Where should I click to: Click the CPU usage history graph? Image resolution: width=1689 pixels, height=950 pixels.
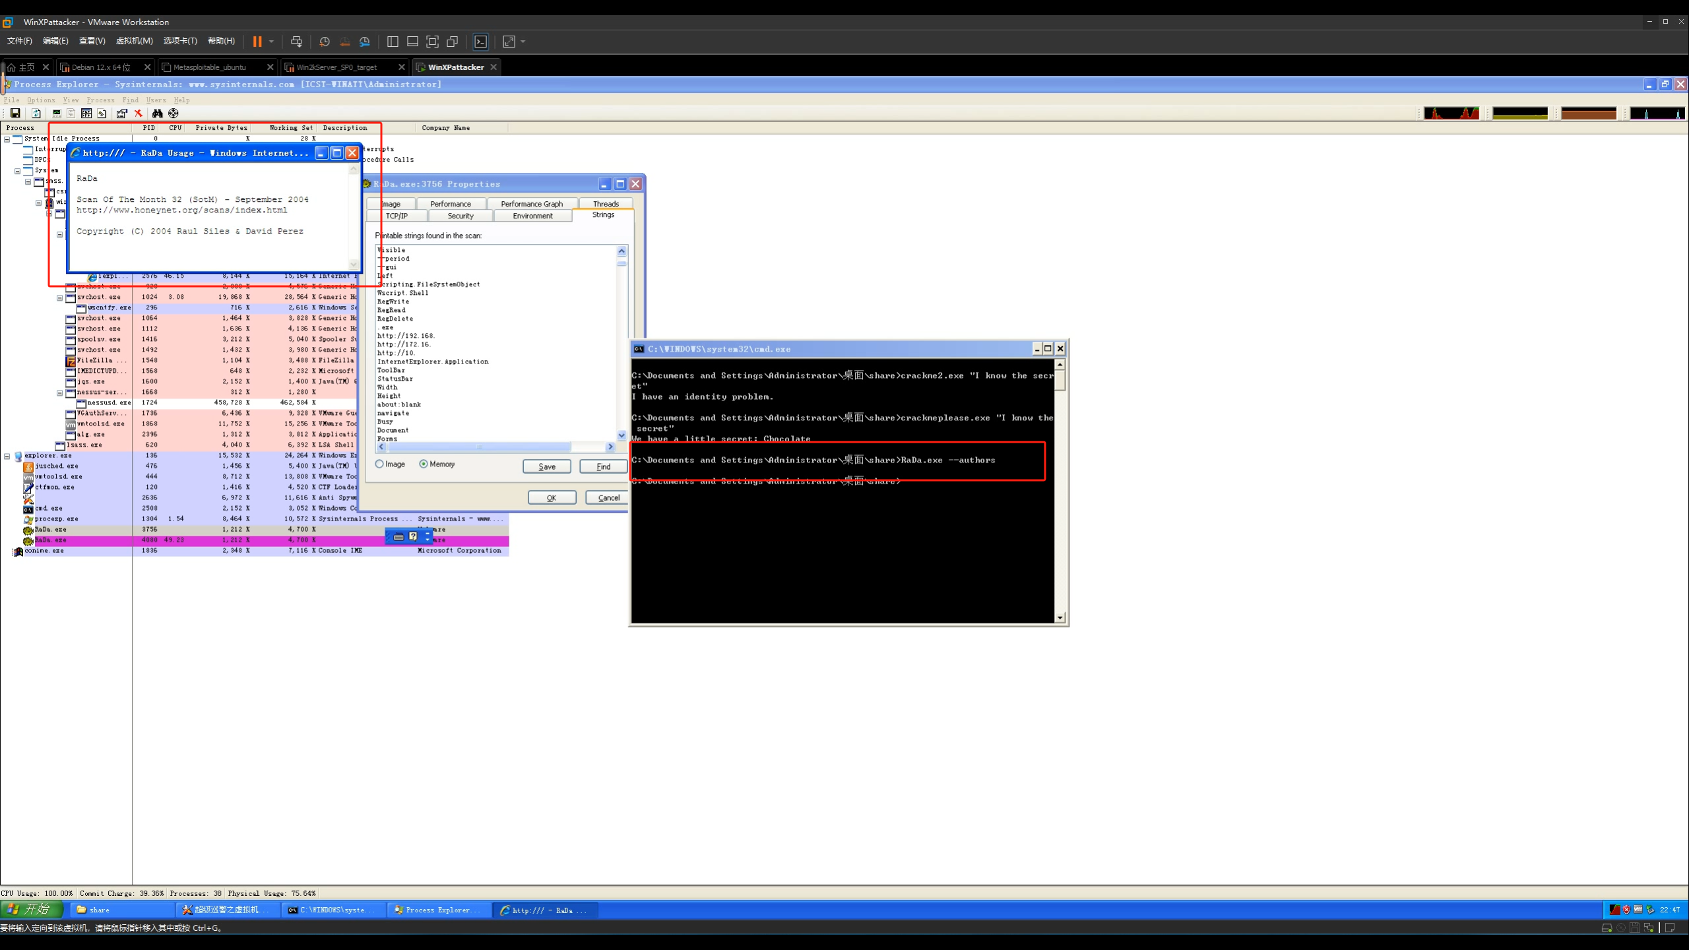tap(1451, 113)
